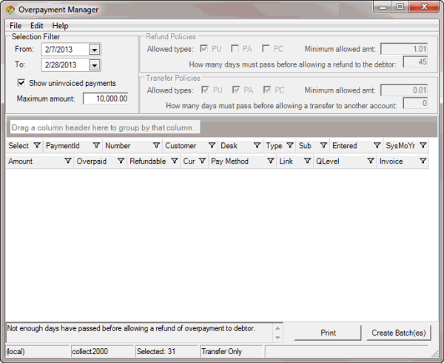
Task: Open the Help menu
Action: pos(60,26)
